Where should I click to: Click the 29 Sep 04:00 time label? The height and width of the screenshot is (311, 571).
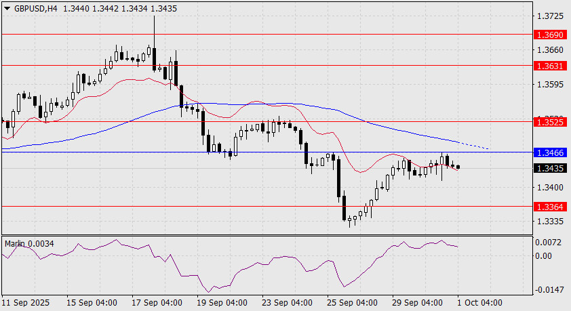click(x=417, y=303)
